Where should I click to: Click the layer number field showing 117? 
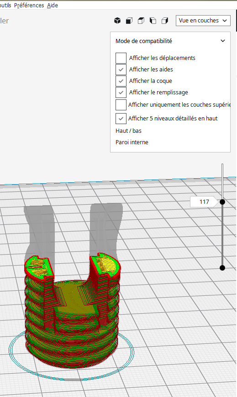point(204,202)
